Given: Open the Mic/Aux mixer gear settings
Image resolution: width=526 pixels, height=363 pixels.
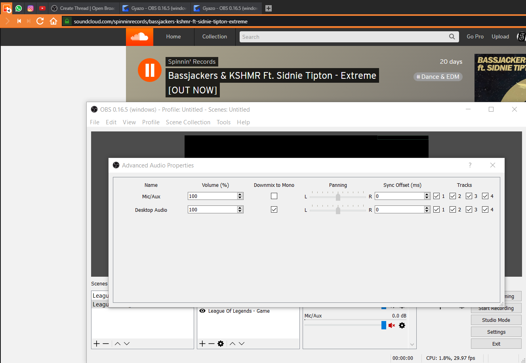Looking at the screenshot, I should (x=402, y=325).
